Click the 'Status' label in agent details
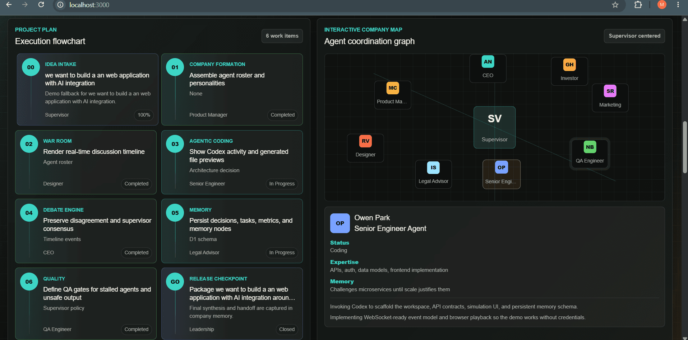688x340 pixels. pos(340,243)
